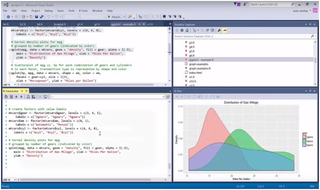The image size is (320, 190).
Task: Click the black Forward arrow in Solution Explorer
Action: click(182, 30)
